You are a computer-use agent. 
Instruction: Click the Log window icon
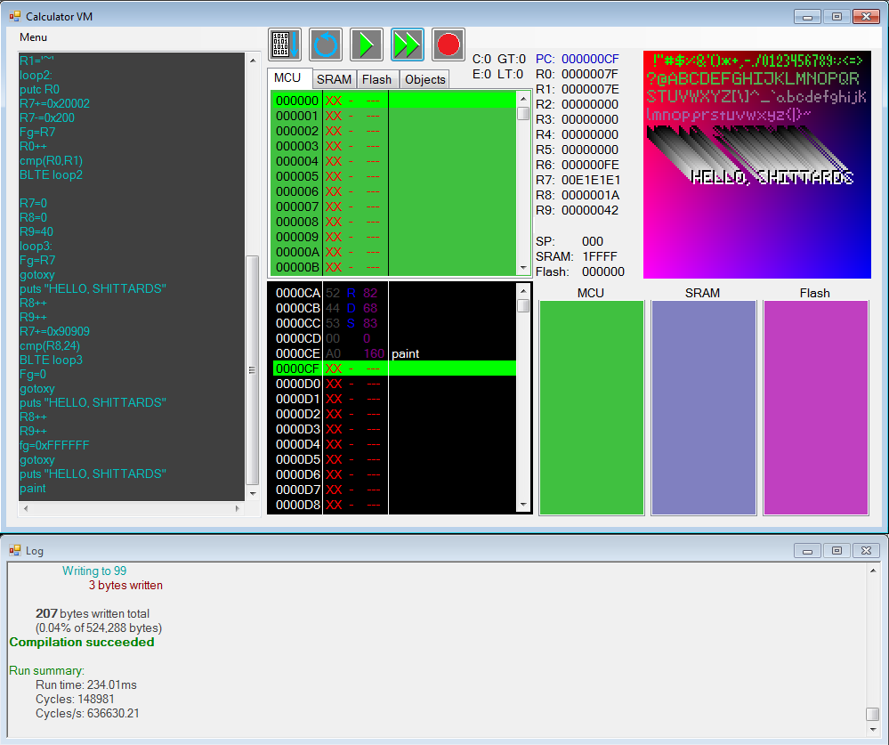[x=15, y=551]
